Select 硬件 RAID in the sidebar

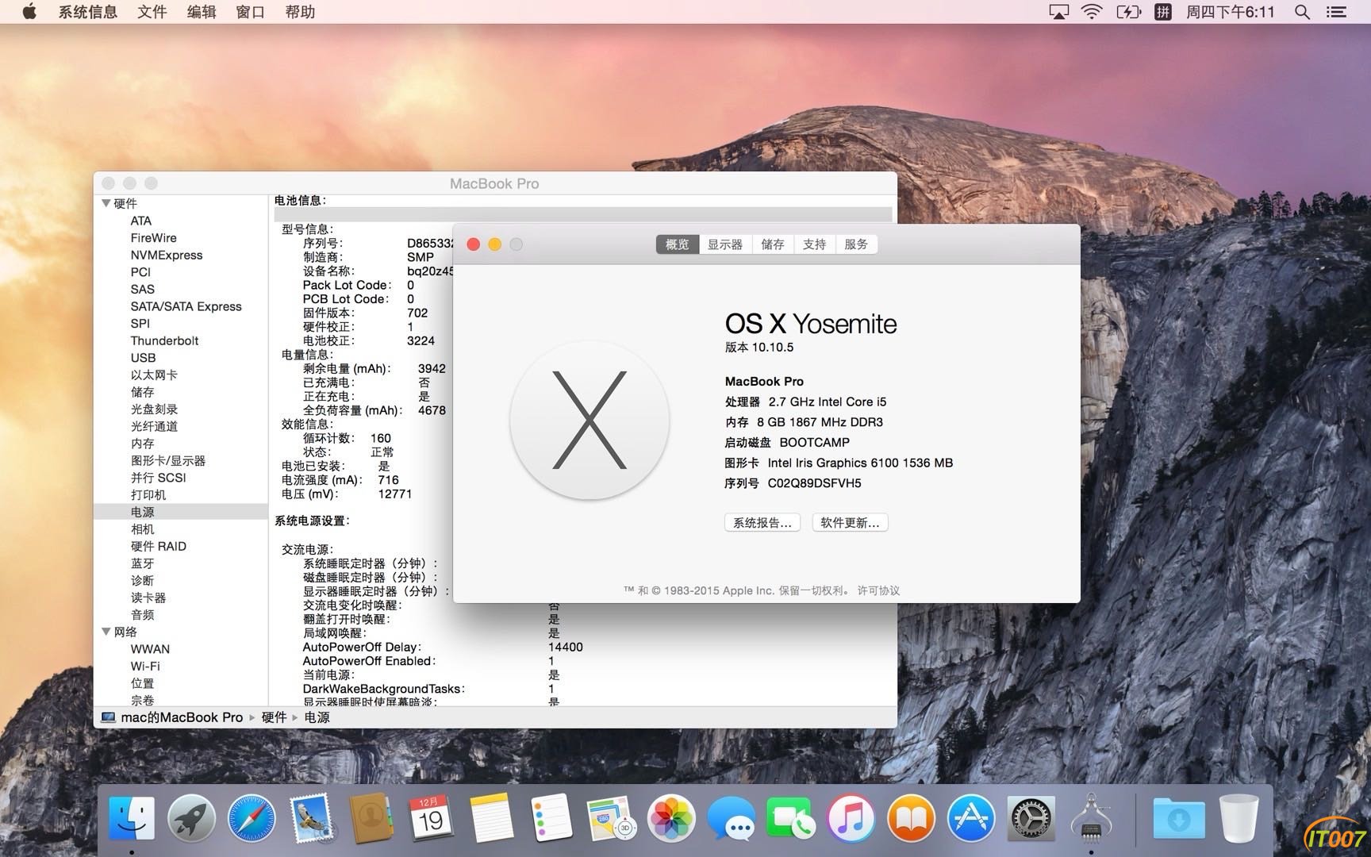[159, 546]
